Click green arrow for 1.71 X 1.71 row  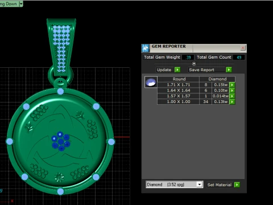coord(232,85)
